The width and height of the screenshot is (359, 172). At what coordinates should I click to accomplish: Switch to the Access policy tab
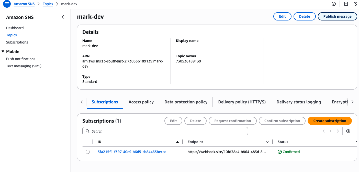(141, 102)
